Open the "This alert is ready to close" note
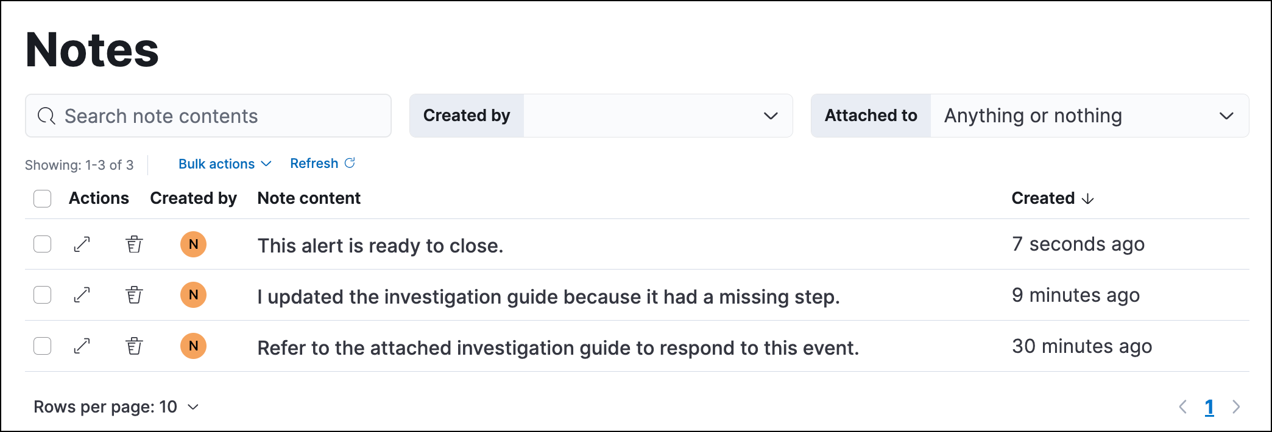Image resolution: width=1272 pixels, height=432 pixels. 82,245
